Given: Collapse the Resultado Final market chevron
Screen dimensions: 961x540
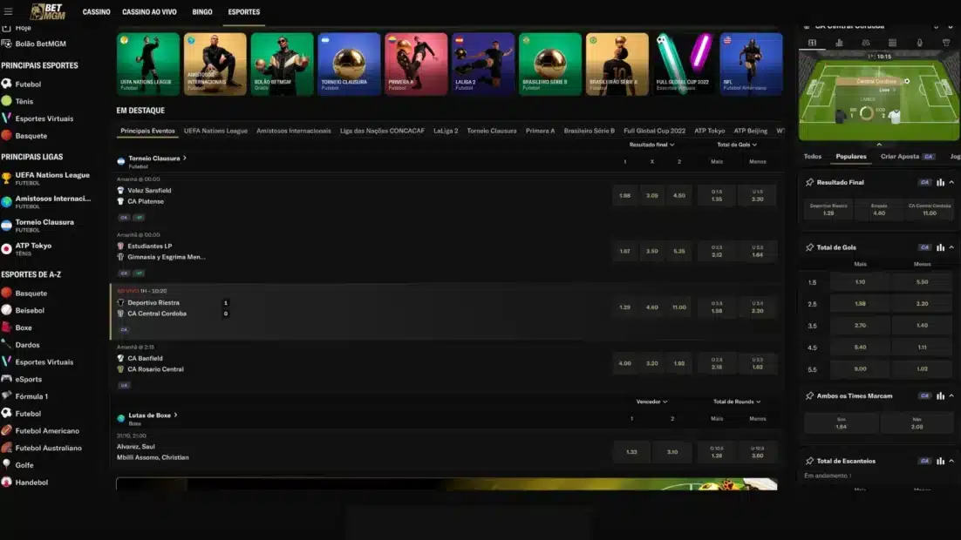Looking at the screenshot, I should 951,182.
